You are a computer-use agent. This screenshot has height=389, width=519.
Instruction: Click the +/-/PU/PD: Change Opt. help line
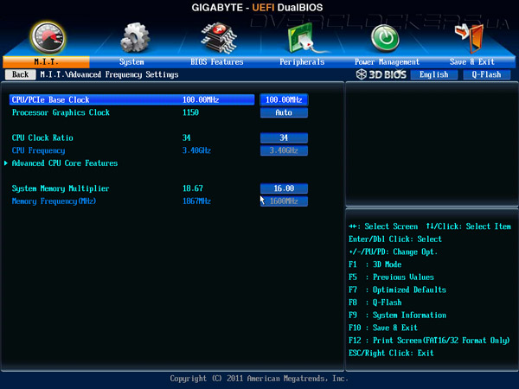tap(393, 252)
